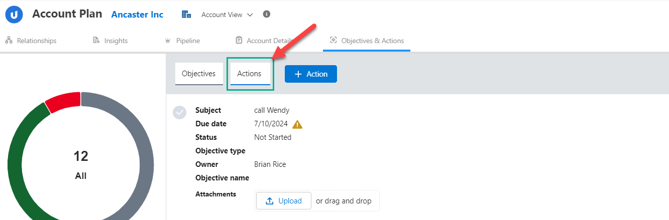Mark the call Wendy action complete
Image resolution: width=669 pixels, height=220 pixels.
click(x=179, y=112)
